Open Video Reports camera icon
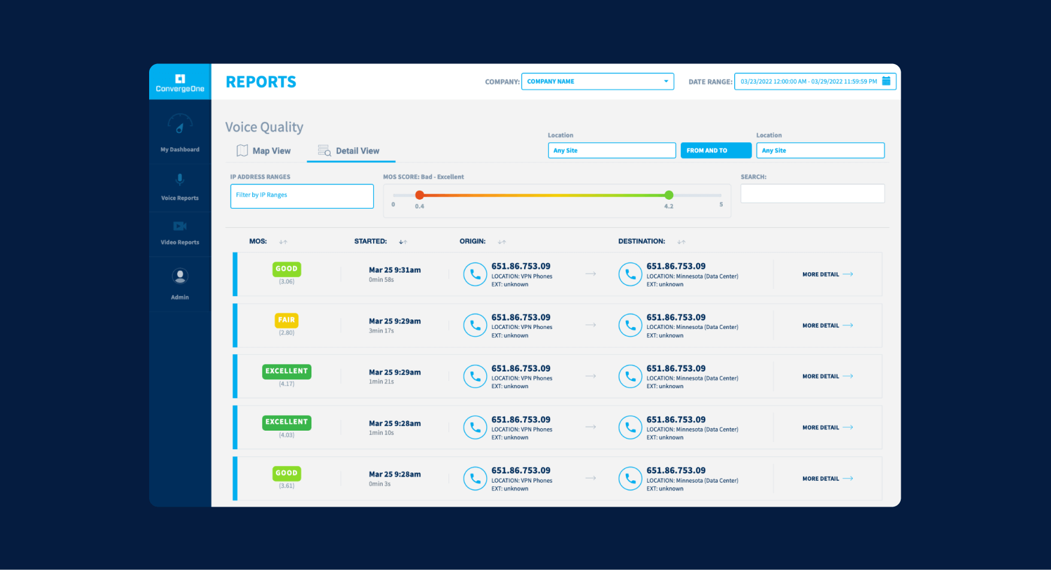The height and width of the screenshot is (570, 1051). coord(180,226)
